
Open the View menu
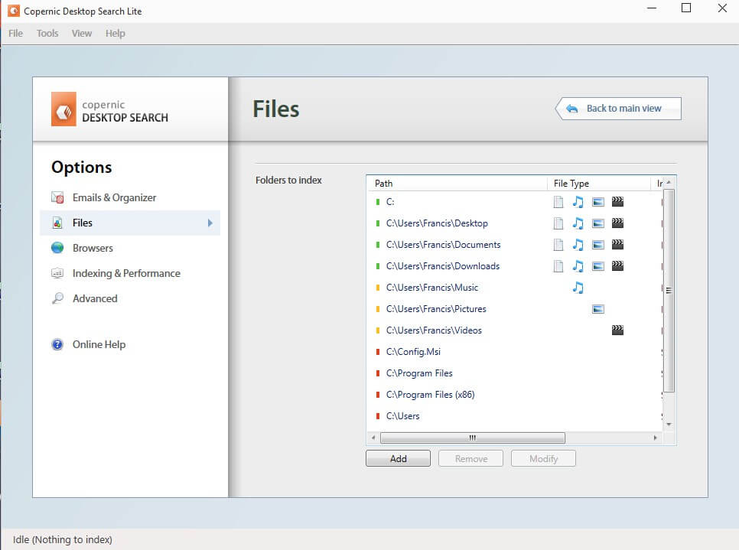point(82,33)
